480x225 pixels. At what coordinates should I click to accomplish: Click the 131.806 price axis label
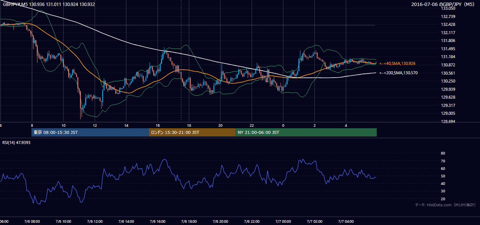tap(448, 40)
